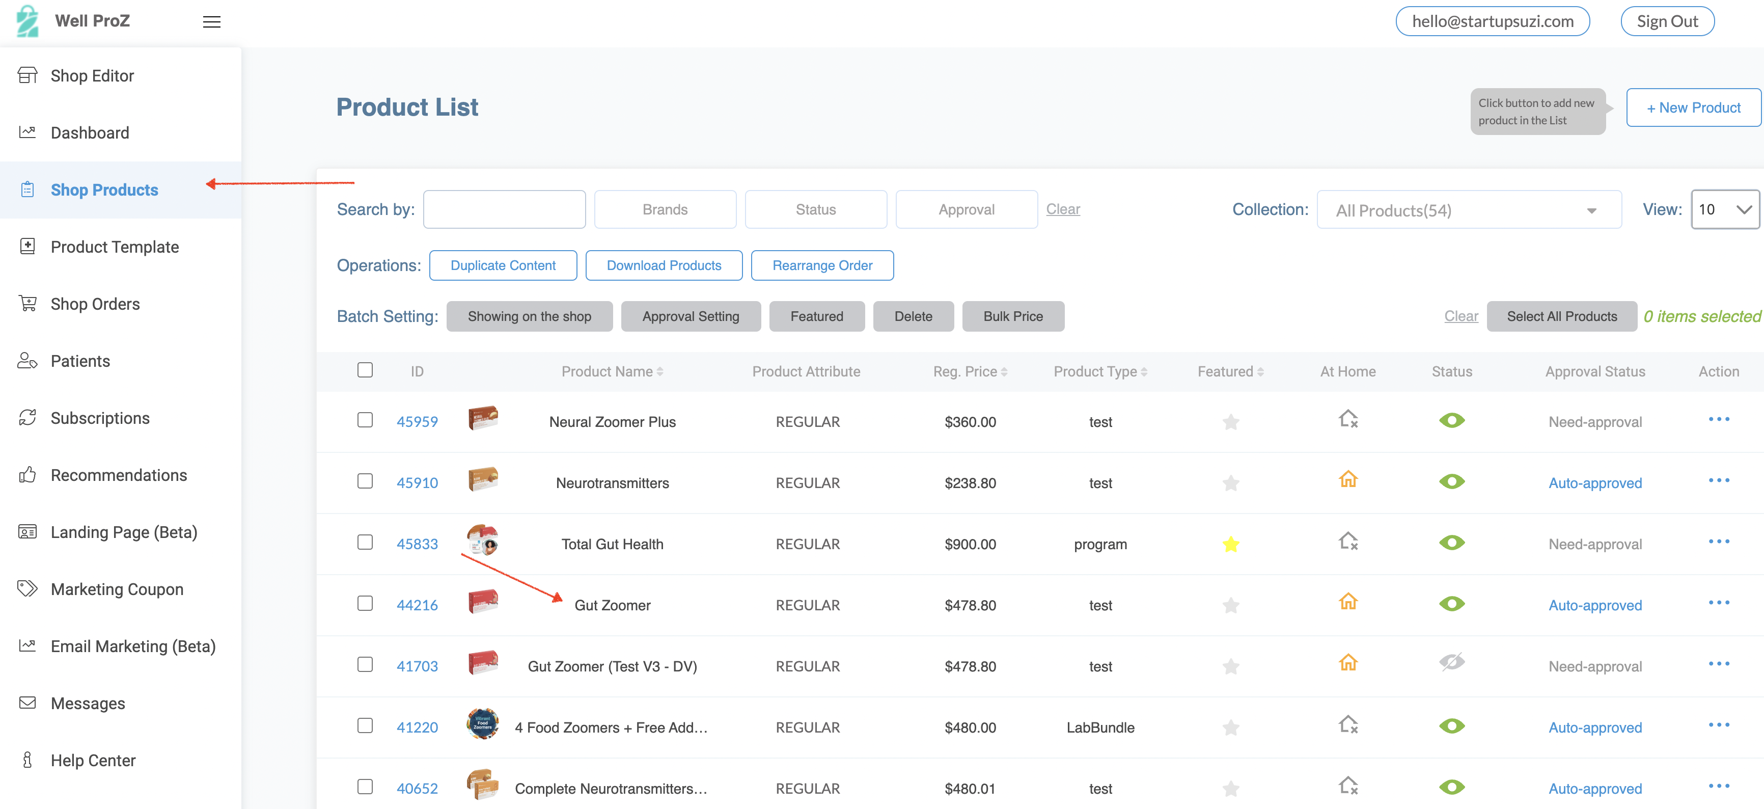The height and width of the screenshot is (809, 1764).
Task: Click the Shop Orders cart icon
Action: point(27,304)
